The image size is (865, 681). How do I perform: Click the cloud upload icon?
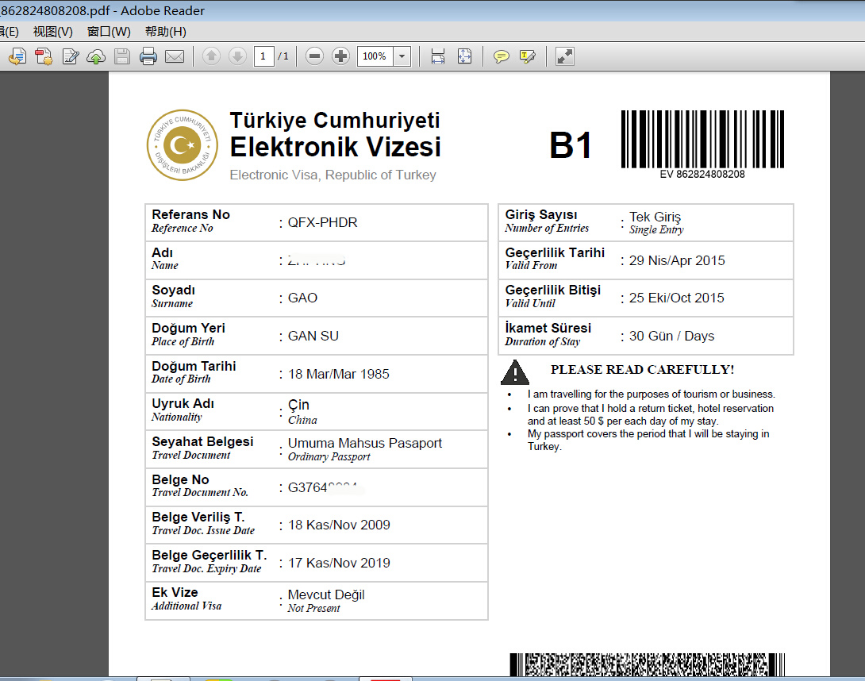[x=96, y=56]
